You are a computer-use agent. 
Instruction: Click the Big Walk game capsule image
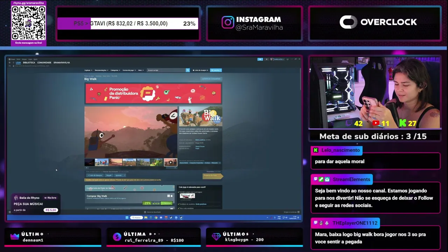201,116
